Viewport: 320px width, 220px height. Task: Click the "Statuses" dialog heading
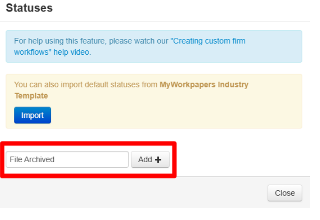[x=29, y=8]
